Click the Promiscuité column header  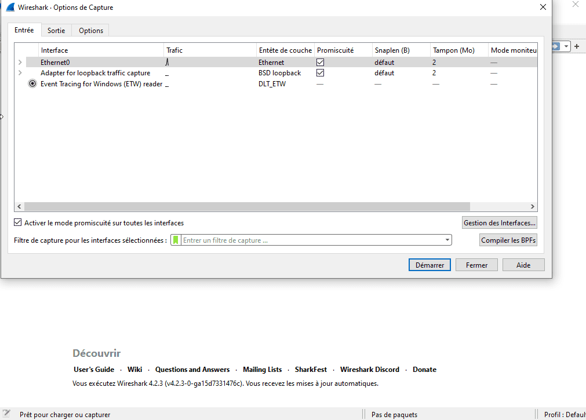344,50
